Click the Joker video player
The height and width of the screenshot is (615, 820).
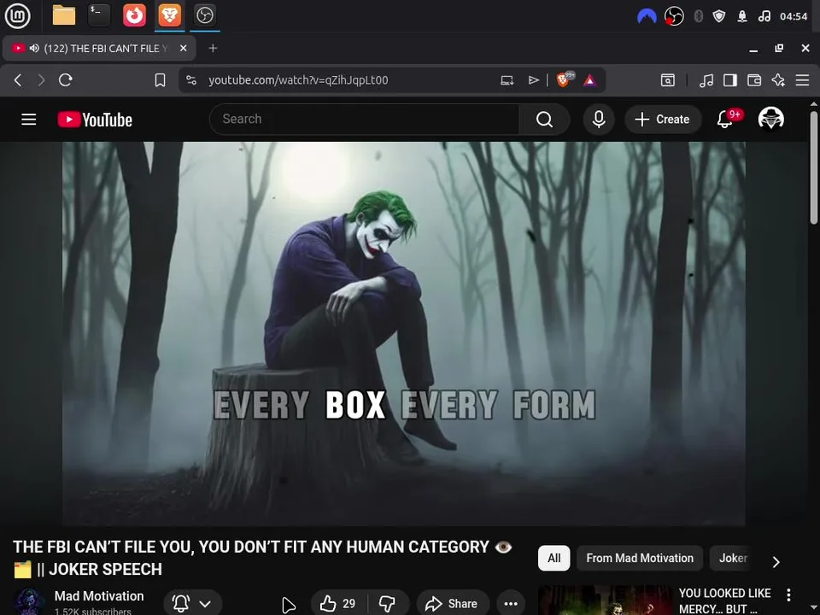404,333
